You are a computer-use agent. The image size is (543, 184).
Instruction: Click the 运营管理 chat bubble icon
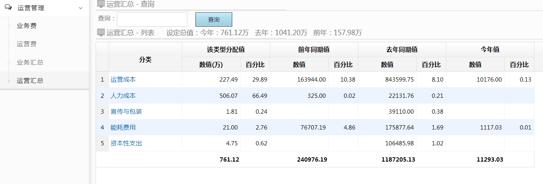point(8,7)
